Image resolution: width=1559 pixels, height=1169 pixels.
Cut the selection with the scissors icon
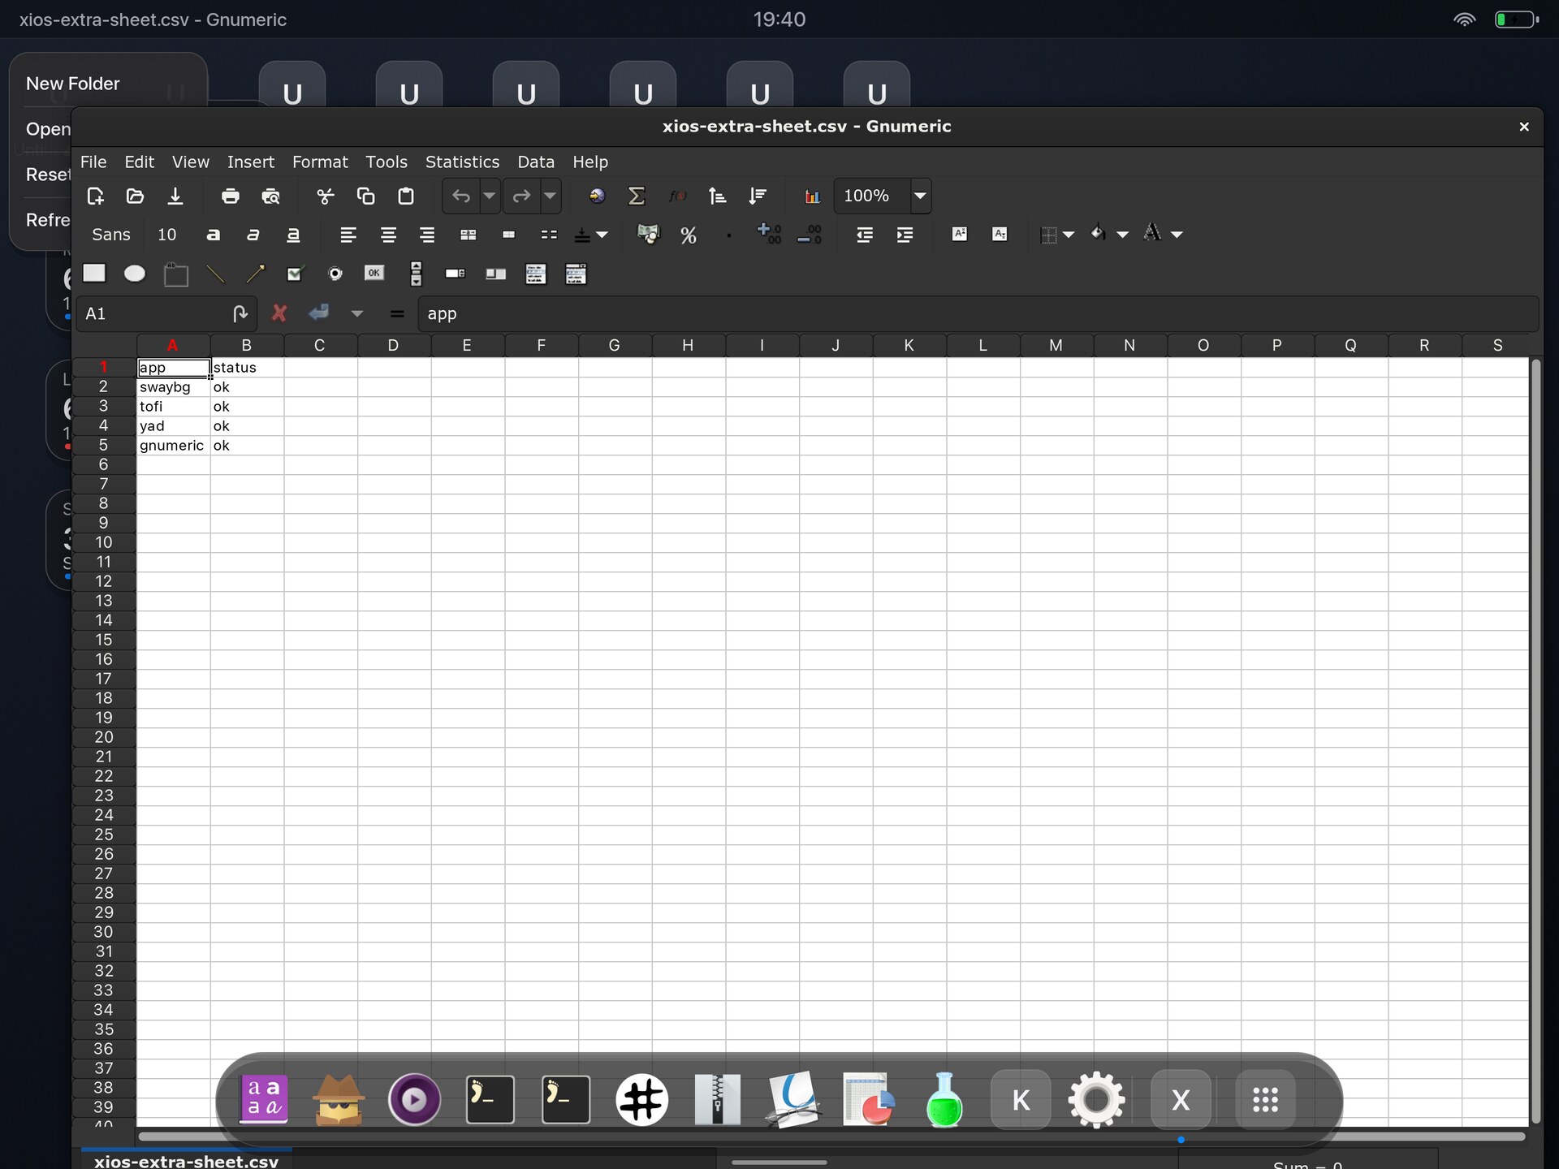coord(326,196)
